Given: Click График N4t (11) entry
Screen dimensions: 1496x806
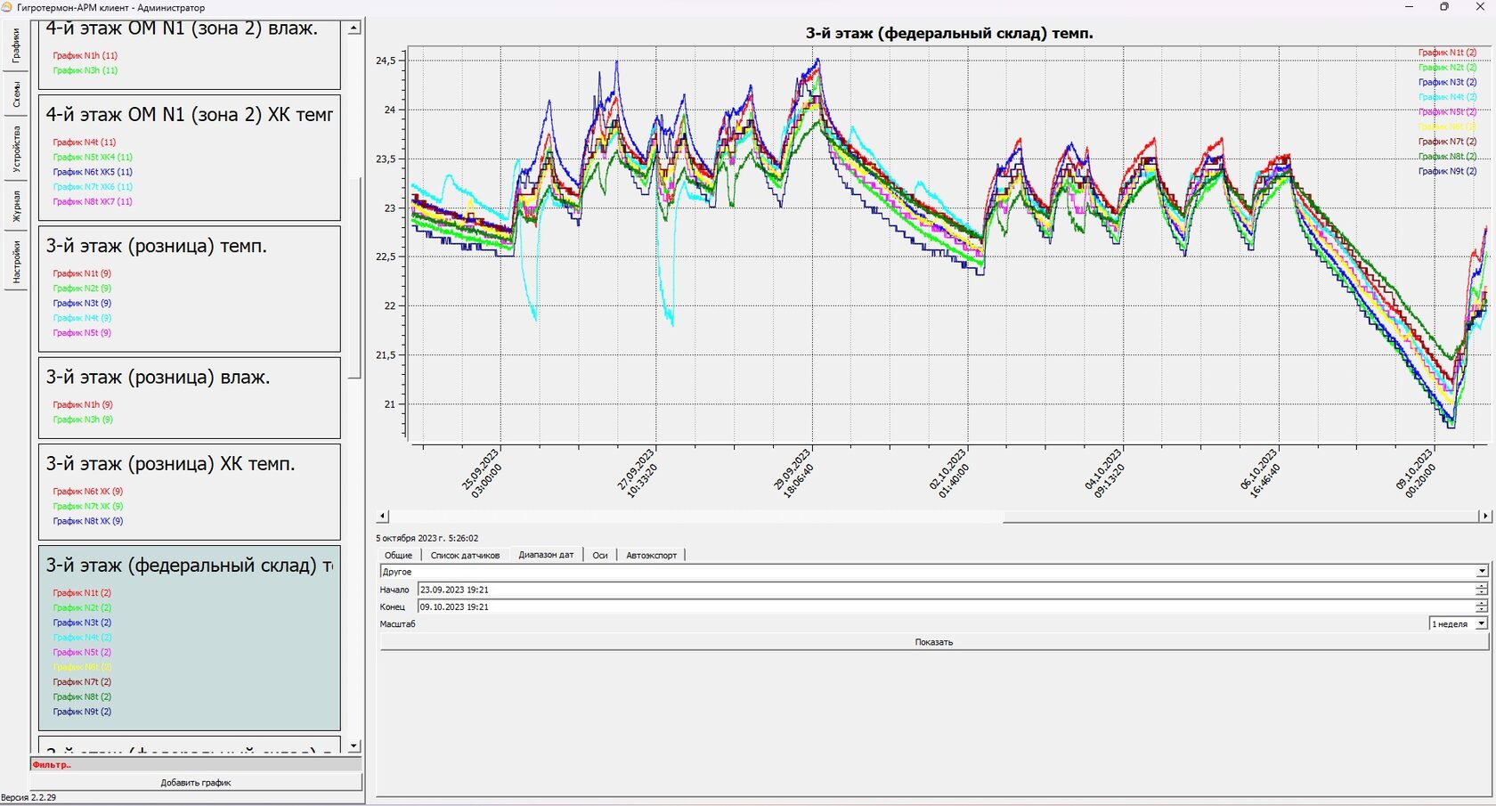Looking at the screenshot, I should 84,142.
